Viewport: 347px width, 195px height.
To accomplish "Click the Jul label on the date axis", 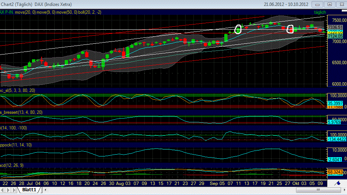I will [x=30, y=183].
